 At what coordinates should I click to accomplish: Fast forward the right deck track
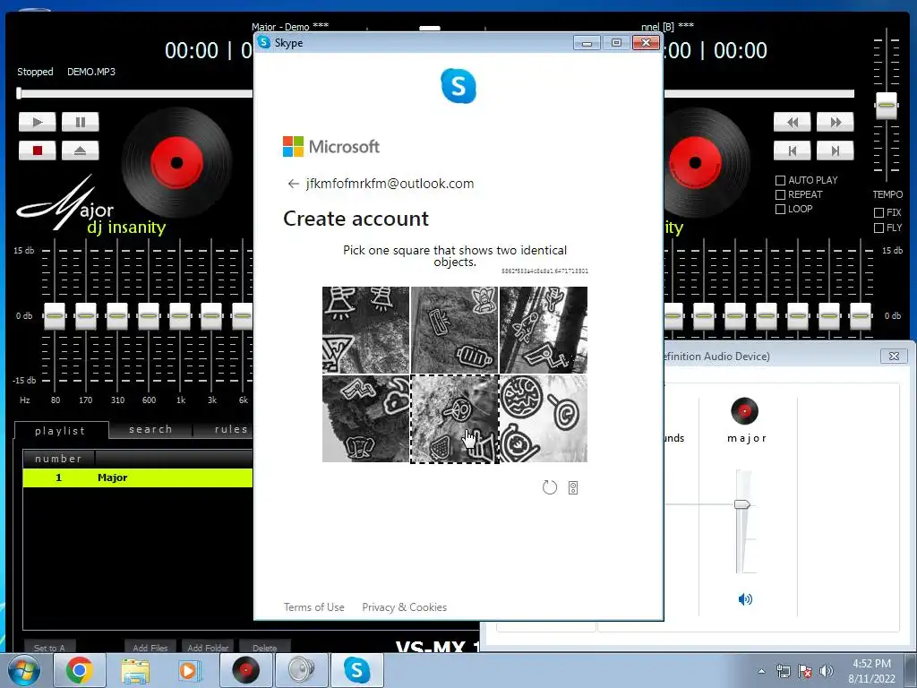tap(836, 122)
